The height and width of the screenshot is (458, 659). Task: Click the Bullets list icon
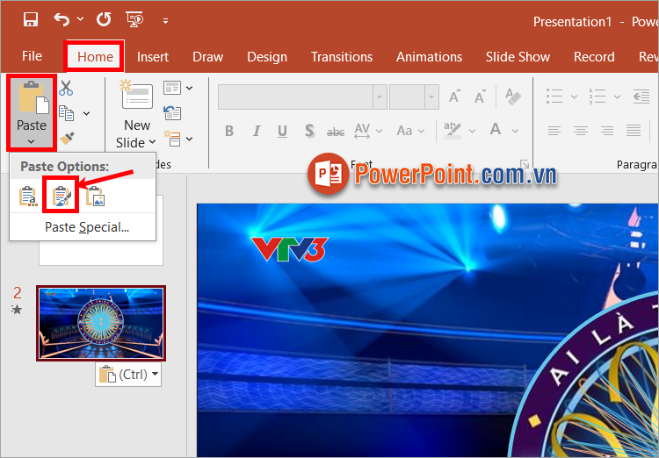[554, 97]
